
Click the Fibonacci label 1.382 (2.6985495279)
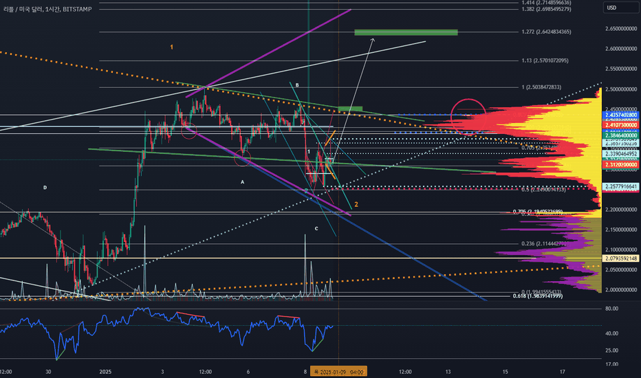(546, 9)
